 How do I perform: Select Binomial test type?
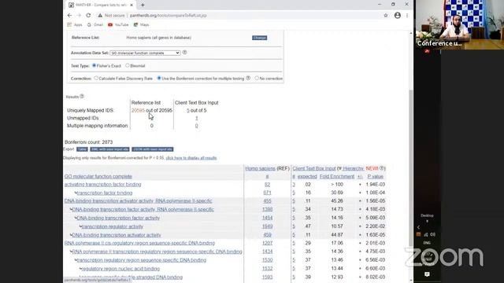(128, 65)
